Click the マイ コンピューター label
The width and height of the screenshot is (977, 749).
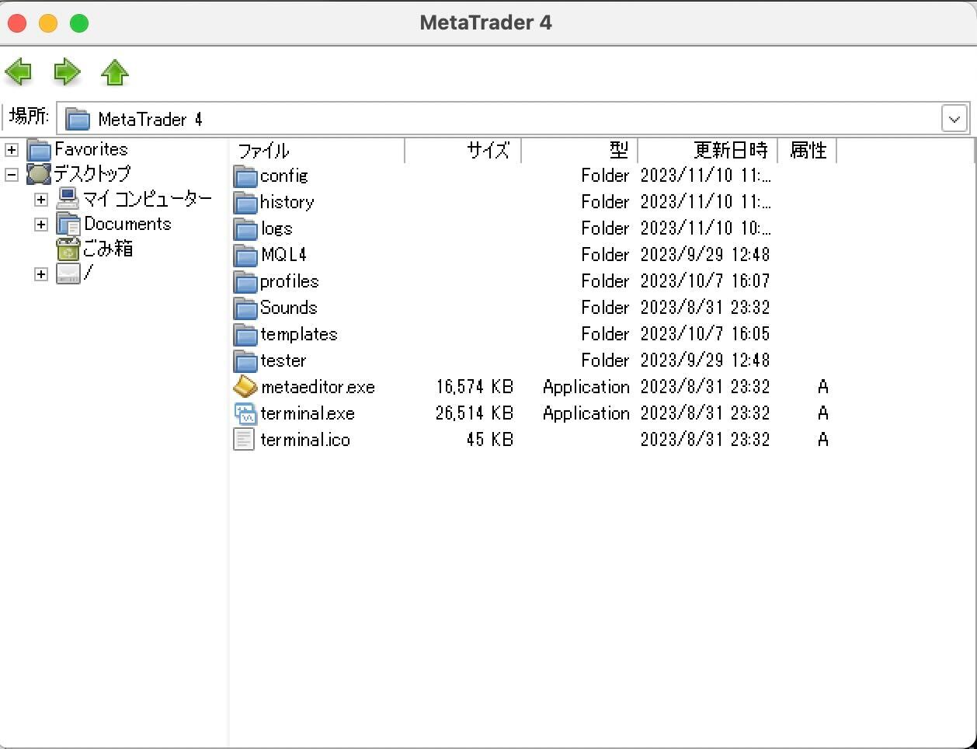[x=148, y=199]
